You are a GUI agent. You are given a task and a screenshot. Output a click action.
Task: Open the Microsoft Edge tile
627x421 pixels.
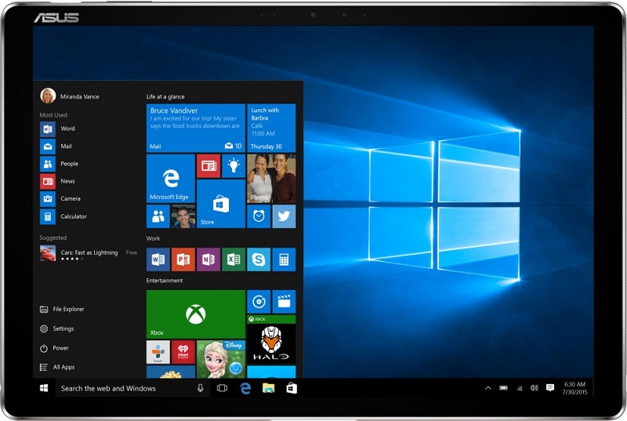[x=170, y=179]
